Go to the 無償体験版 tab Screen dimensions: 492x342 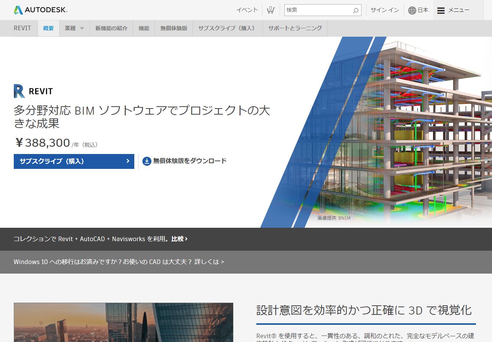point(174,28)
